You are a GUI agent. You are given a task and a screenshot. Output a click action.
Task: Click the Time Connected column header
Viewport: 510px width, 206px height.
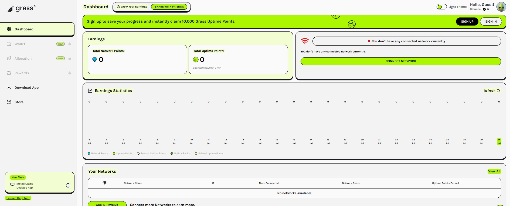(x=268, y=183)
